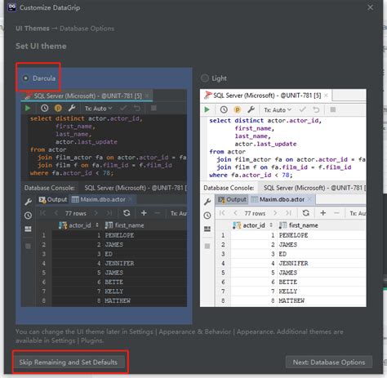Toggle actor_id sort arrows in the Darcula grid
The height and width of the screenshot is (378, 387).
coord(97,225)
